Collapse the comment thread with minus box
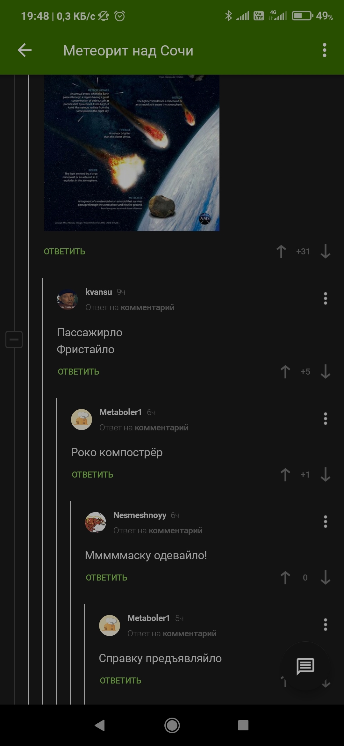Viewport: 344px width, 746px height. (x=14, y=339)
